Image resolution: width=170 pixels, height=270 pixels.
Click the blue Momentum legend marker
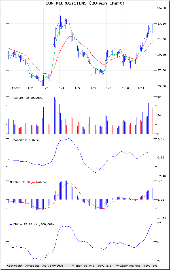tap(11, 140)
